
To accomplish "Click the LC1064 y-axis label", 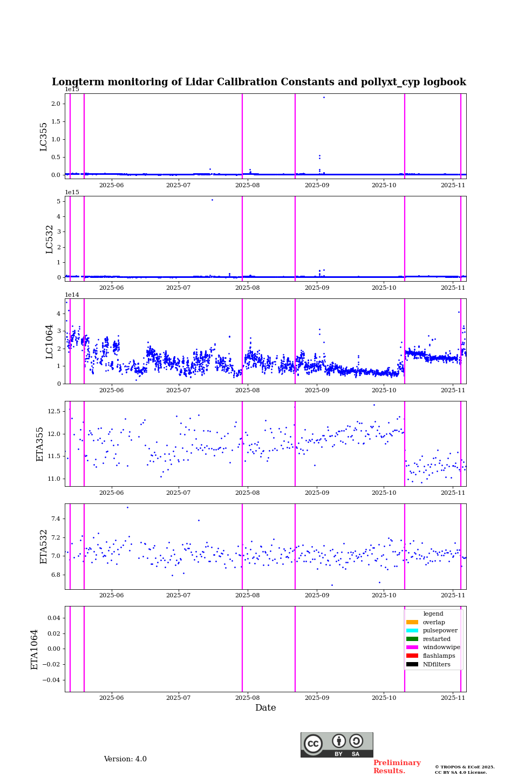I will (50, 342).
